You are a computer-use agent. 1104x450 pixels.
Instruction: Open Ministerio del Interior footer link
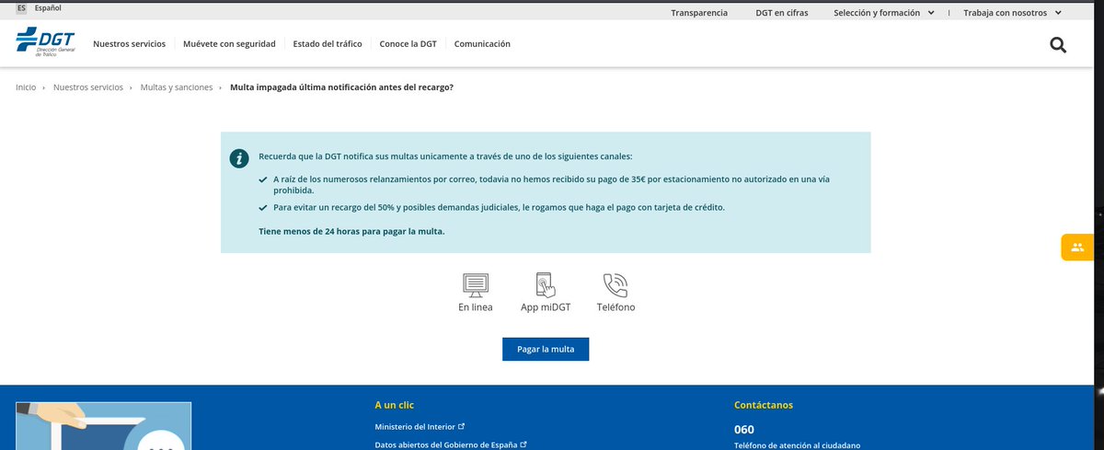coord(415,426)
